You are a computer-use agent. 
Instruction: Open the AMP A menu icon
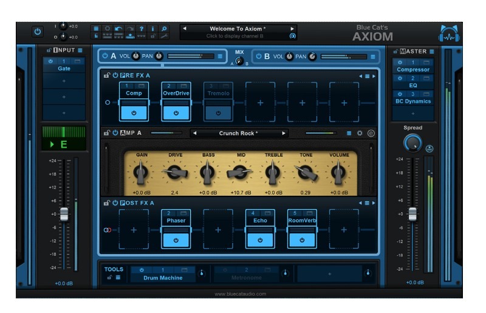pyautogui.click(x=349, y=133)
